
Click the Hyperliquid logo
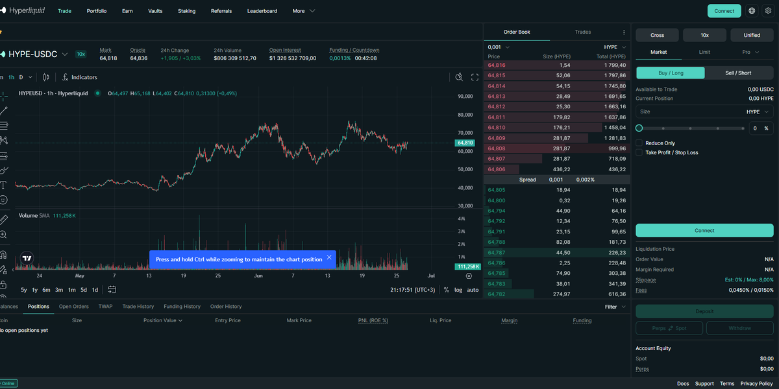[x=23, y=10]
